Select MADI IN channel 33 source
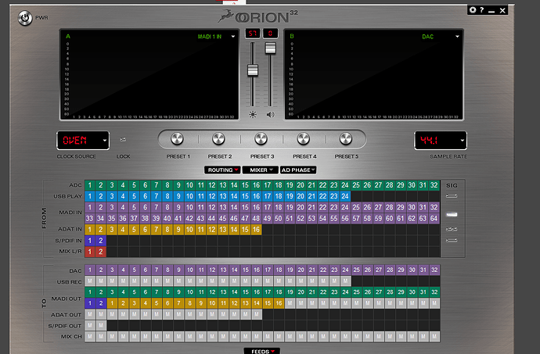Image resolution: width=540 pixels, height=354 pixels. [x=90, y=218]
